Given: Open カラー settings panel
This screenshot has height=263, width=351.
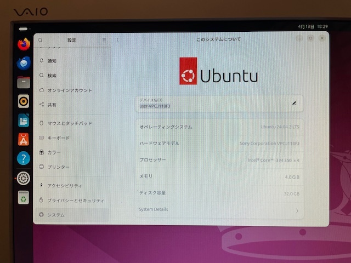Looking at the screenshot, I should 72,152.
